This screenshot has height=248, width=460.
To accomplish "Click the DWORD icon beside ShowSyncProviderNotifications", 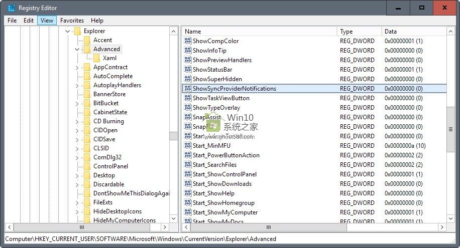I will pyautogui.click(x=188, y=88).
